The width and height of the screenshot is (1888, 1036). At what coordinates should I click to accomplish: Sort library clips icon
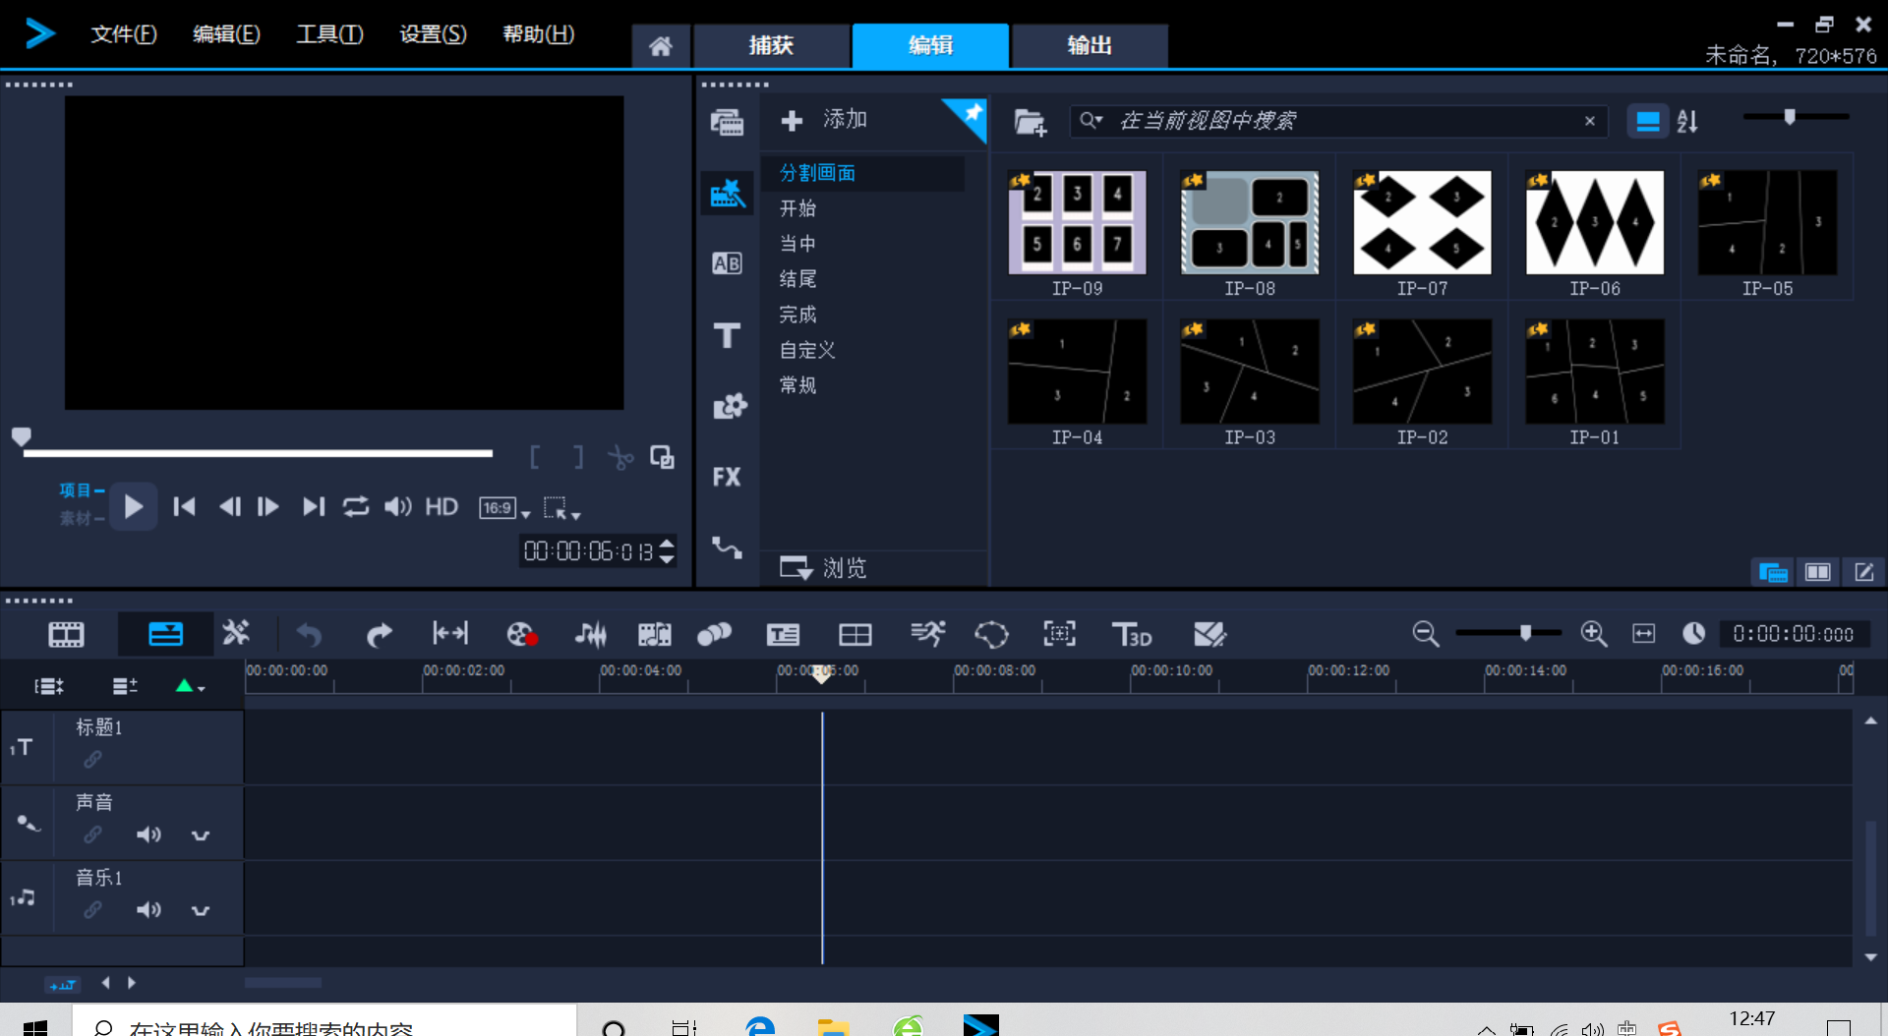pos(1687,121)
